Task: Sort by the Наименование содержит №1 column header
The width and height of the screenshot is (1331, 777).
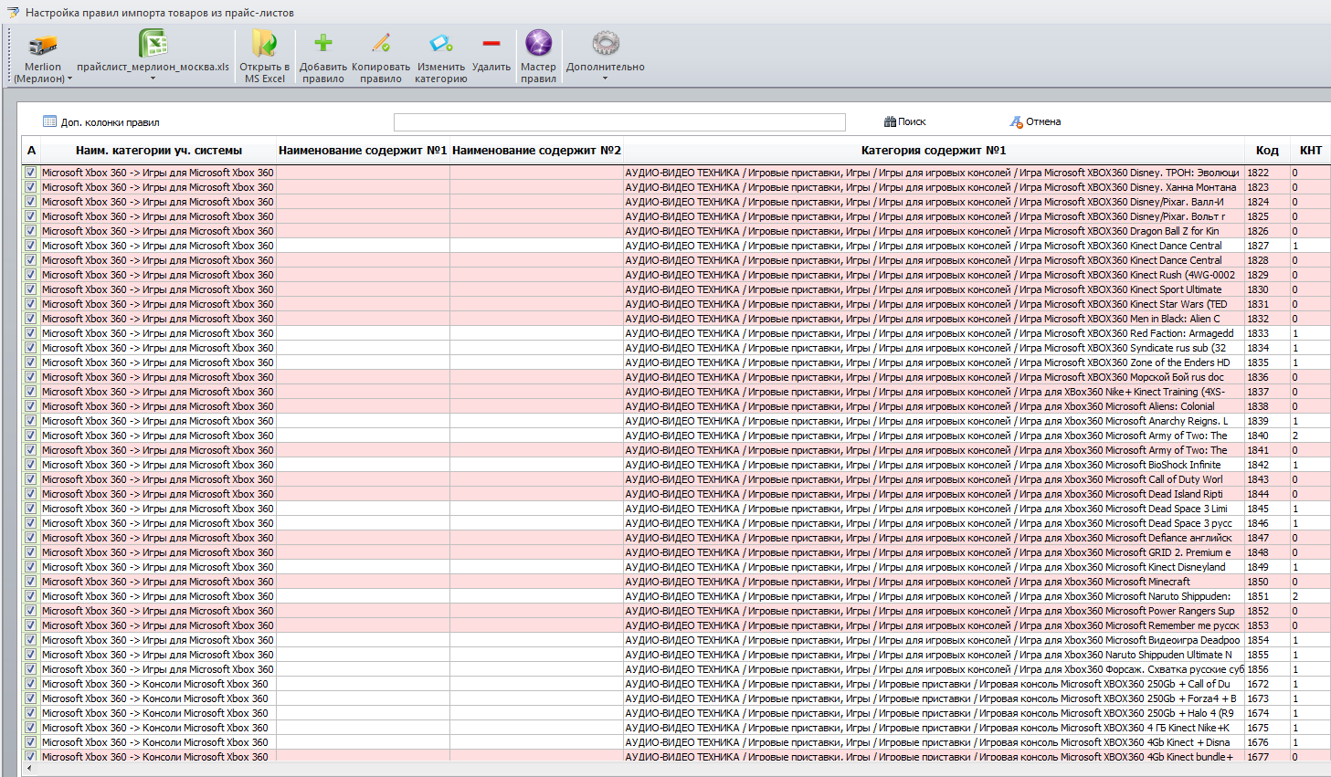Action: [x=363, y=151]
